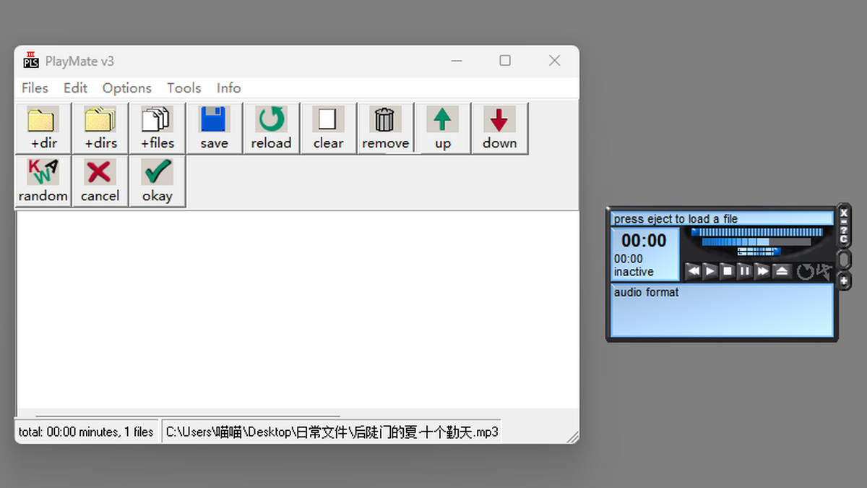Click the +dir add folder button
The image size is (867, 488).
[43, 128]
